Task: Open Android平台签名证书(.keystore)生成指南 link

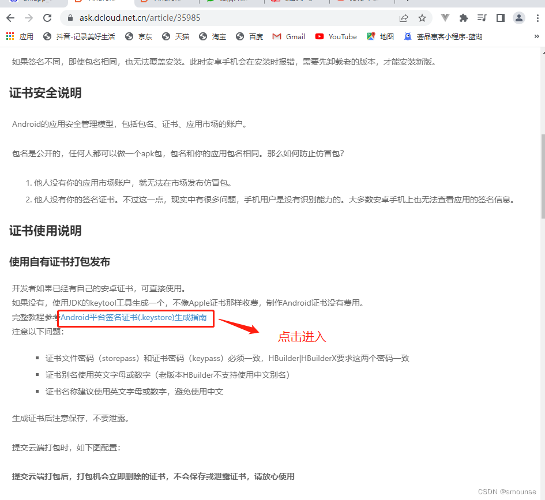Action: tap(134, 317)
